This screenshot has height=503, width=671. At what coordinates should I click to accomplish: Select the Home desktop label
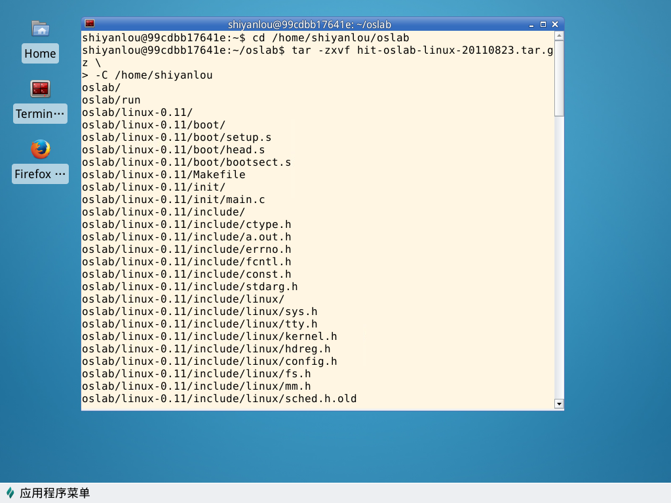40,54
